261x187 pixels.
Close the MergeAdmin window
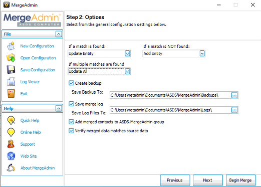[253, 5]
